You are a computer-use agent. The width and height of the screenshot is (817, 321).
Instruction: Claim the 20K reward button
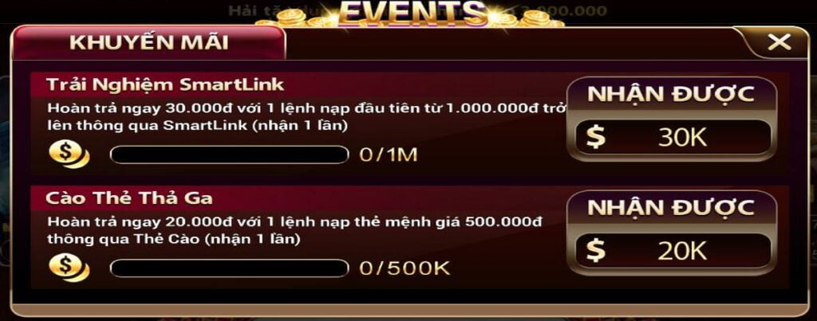coord(672,251)
